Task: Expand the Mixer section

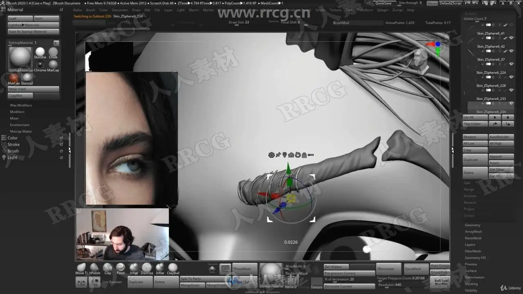Action: click(x=14, y=118)
